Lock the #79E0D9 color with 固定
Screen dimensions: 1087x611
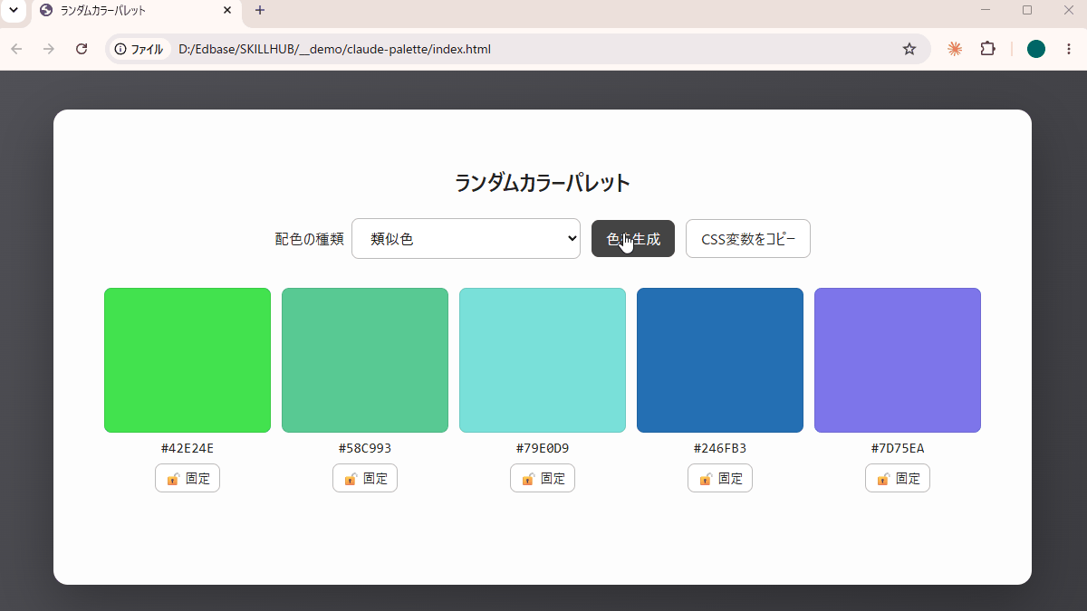tap(543, 478)
